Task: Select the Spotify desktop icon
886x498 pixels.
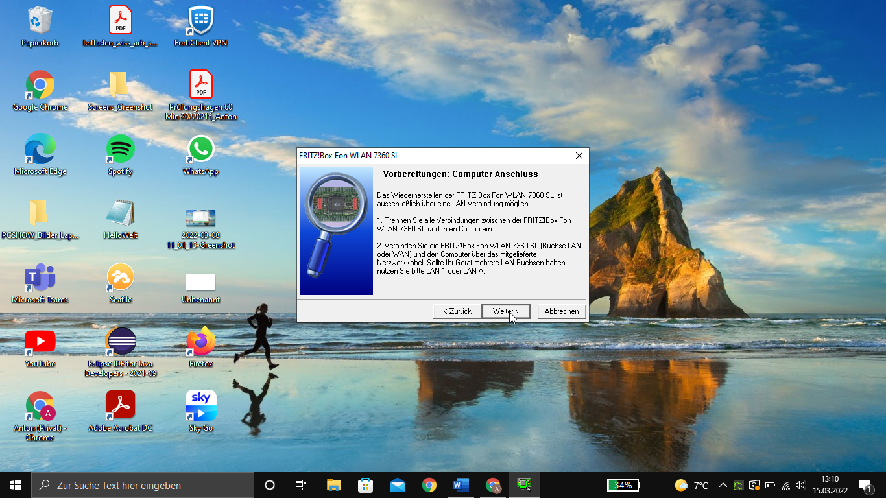Action: point(120,150)
